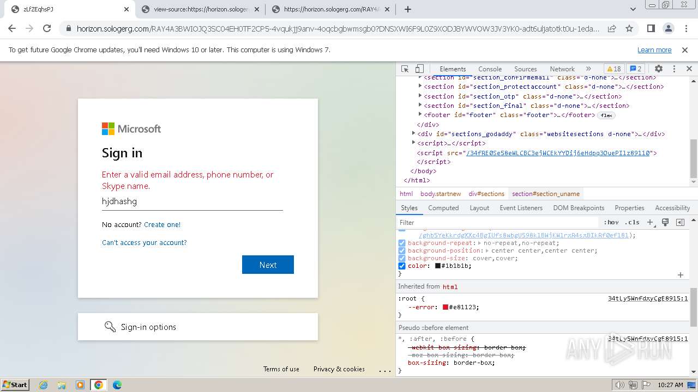Show the computed styles sidebar pane icon

pyautogui.click(x=680, y=222)
